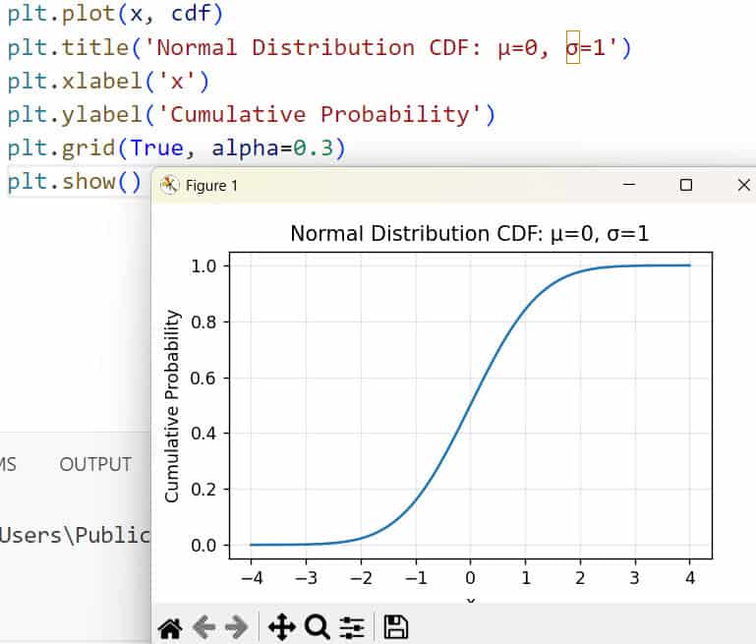Switch to the OUTPUT panel tab
756x644 pixels.
pyautogui.click(x=95, y=465)
